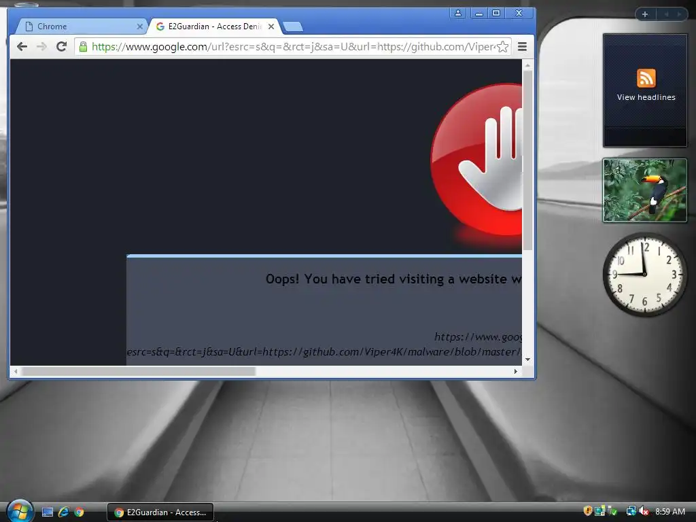The height and width of the screenshot is (522, 696).
Task: Click the scroll up arrow of page
Action: coord(527,65)
